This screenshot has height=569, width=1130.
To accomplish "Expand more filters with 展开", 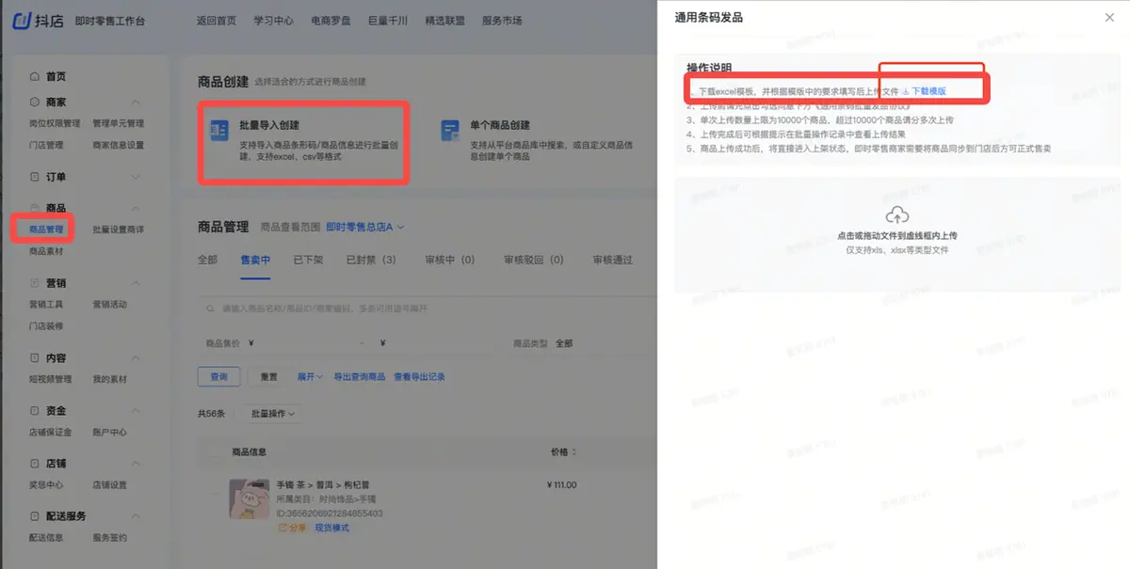I will pyautogui.click(x=310, y=376).
